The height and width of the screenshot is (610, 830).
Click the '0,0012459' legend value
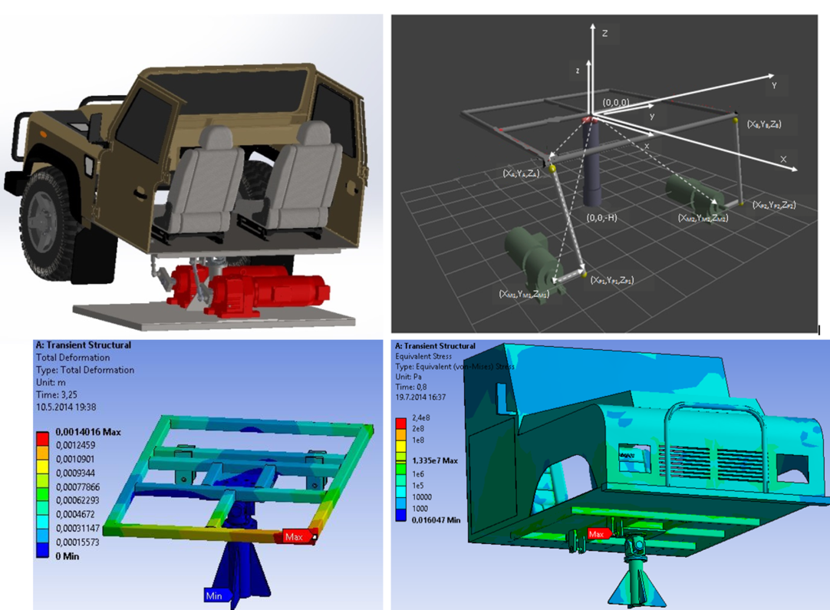(x=76, y=445)
